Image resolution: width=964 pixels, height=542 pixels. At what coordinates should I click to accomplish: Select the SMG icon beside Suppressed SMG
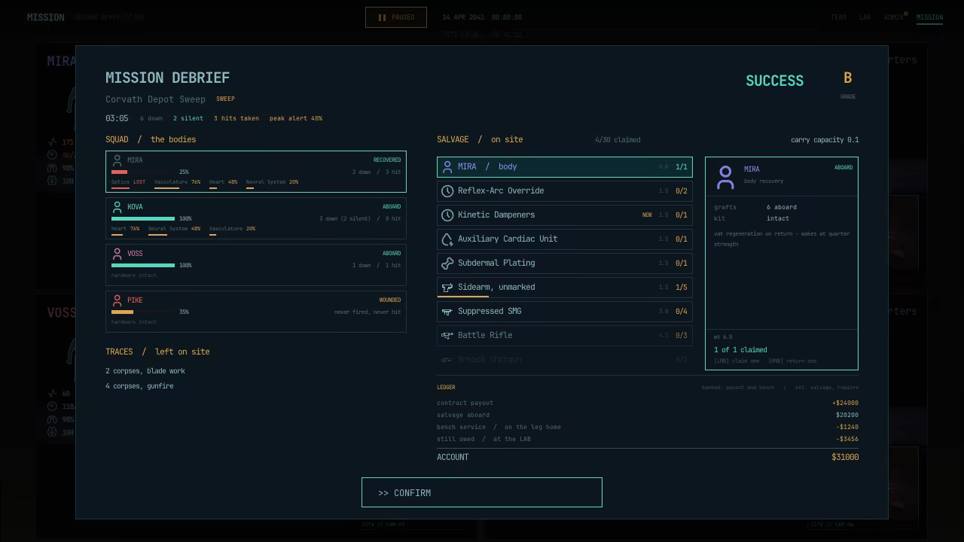point(447,312)
